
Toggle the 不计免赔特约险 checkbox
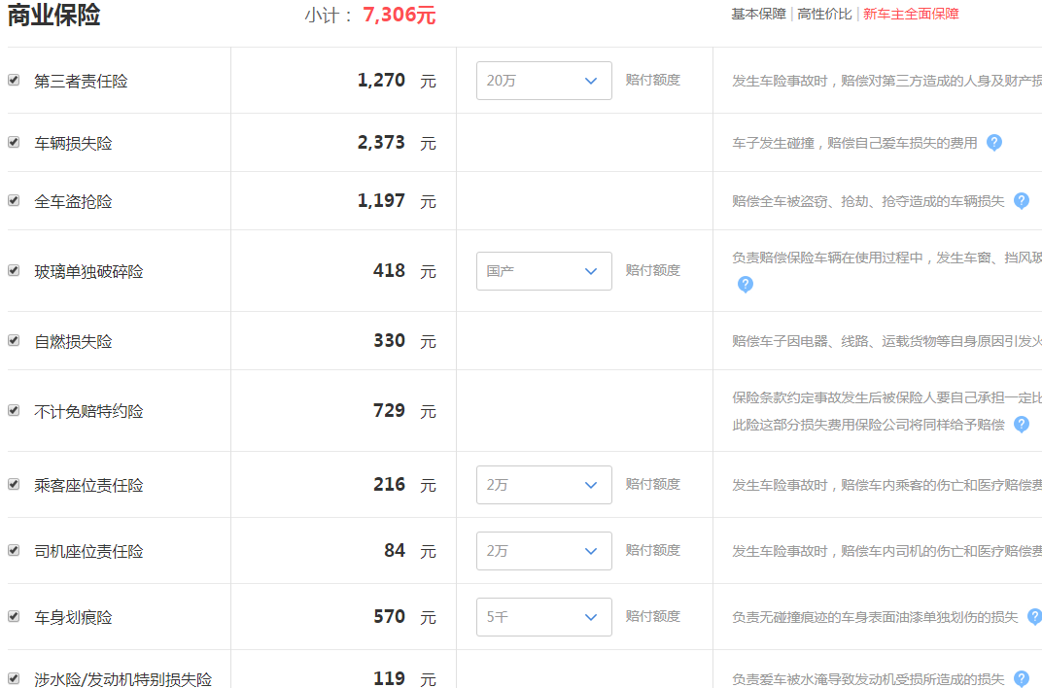pos(14,410)
